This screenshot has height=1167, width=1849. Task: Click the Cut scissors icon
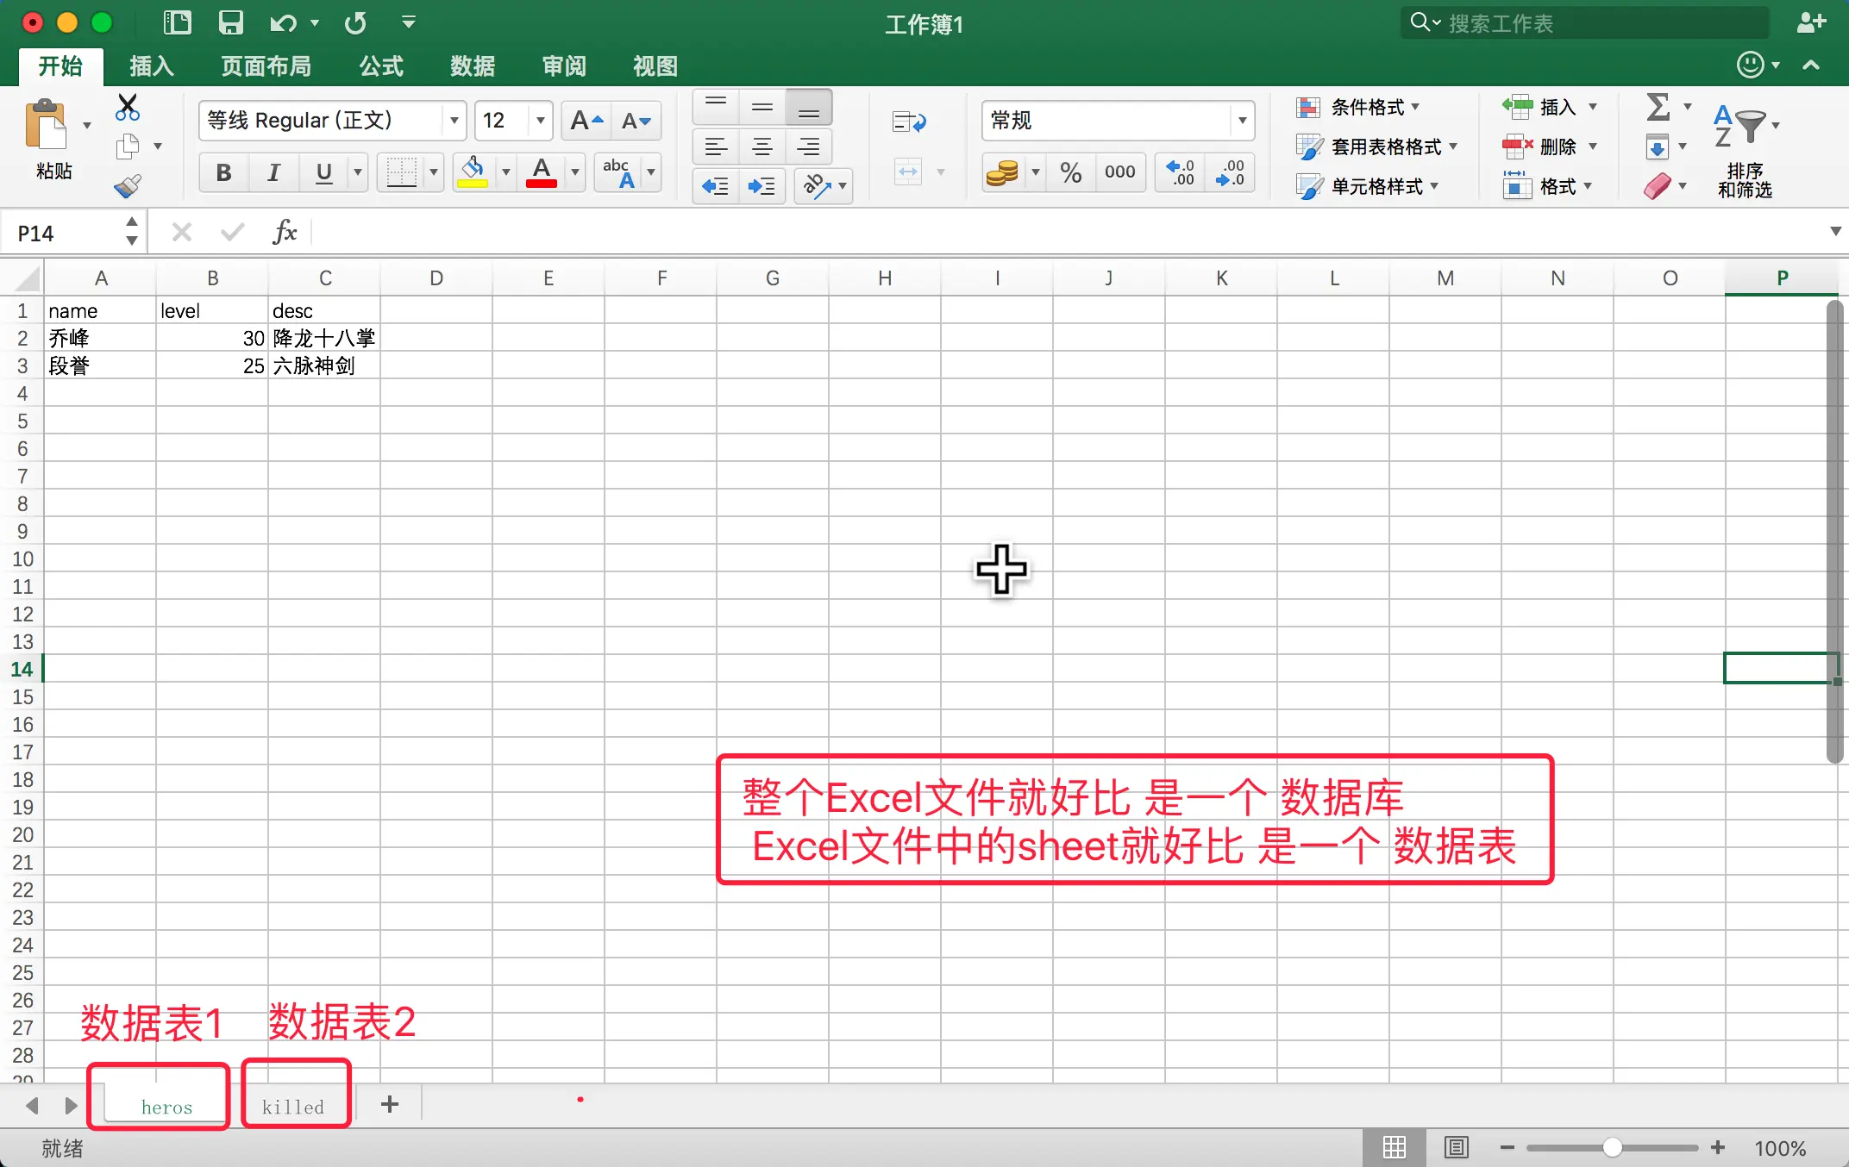(x=128, y=107)
